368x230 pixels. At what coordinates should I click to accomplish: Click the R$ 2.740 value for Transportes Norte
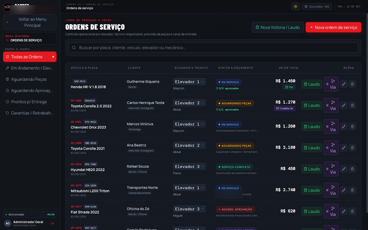coord(285,190)
